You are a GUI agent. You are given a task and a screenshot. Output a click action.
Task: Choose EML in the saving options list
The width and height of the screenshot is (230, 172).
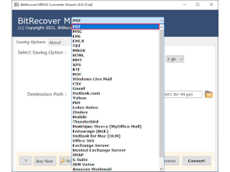[x=77, y=36]
